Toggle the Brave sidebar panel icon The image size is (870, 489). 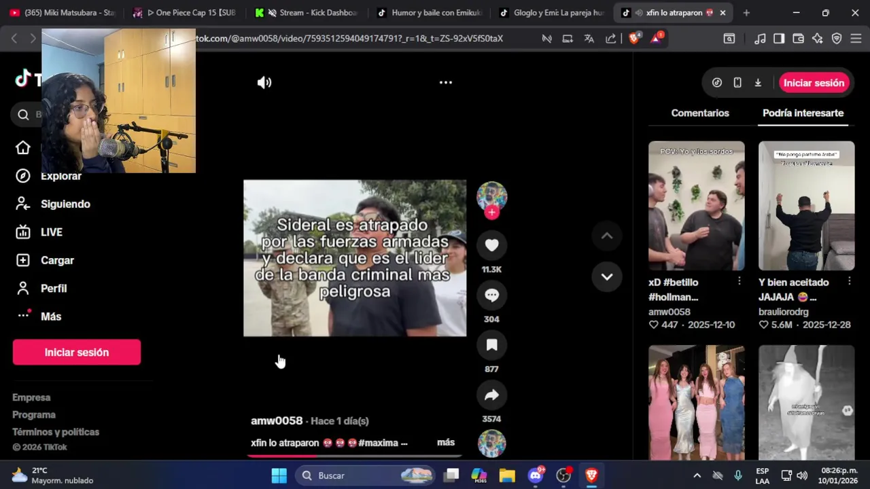coord(779,39)
